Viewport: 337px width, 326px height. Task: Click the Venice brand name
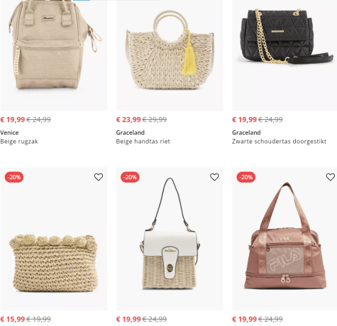click(x=9, y=133)
